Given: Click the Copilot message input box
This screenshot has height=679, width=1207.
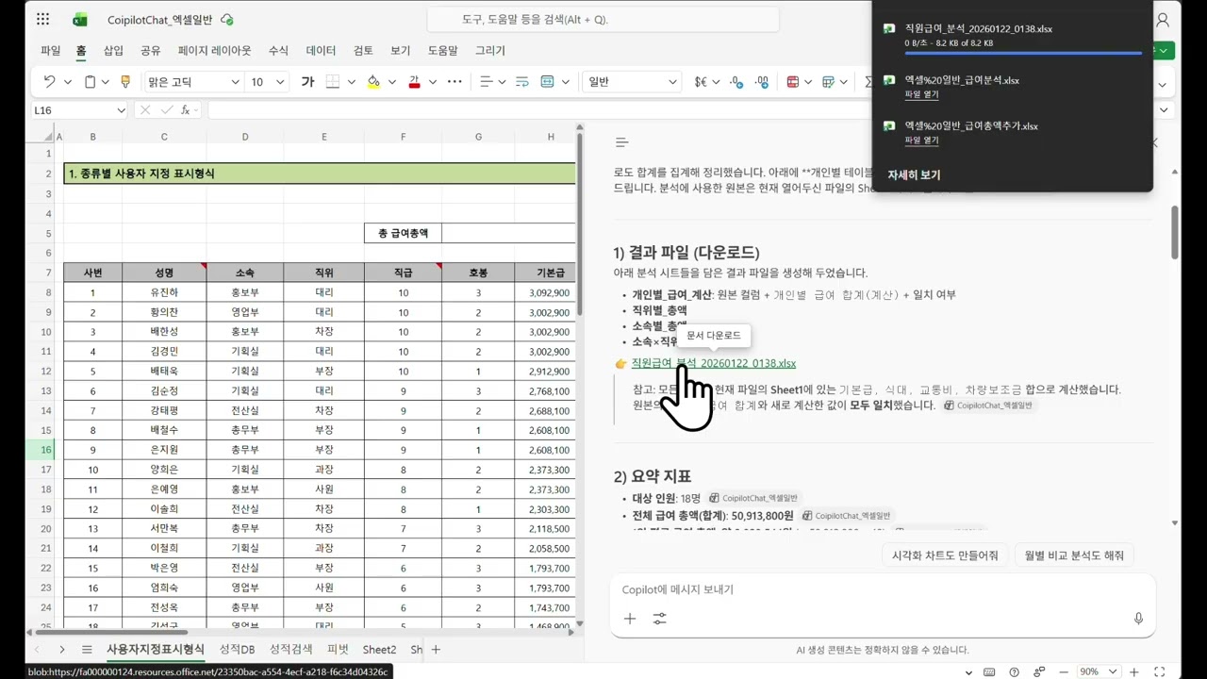Looking at the screenshot, I should [882, 589].
